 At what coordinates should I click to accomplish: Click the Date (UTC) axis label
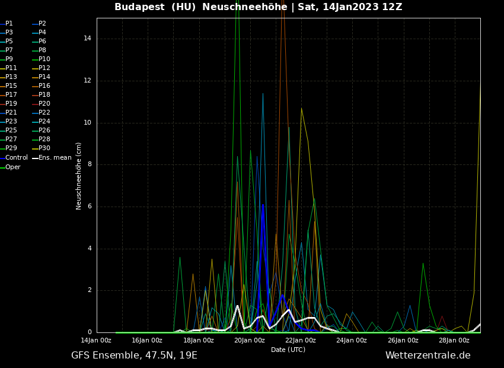click(288, 350)
